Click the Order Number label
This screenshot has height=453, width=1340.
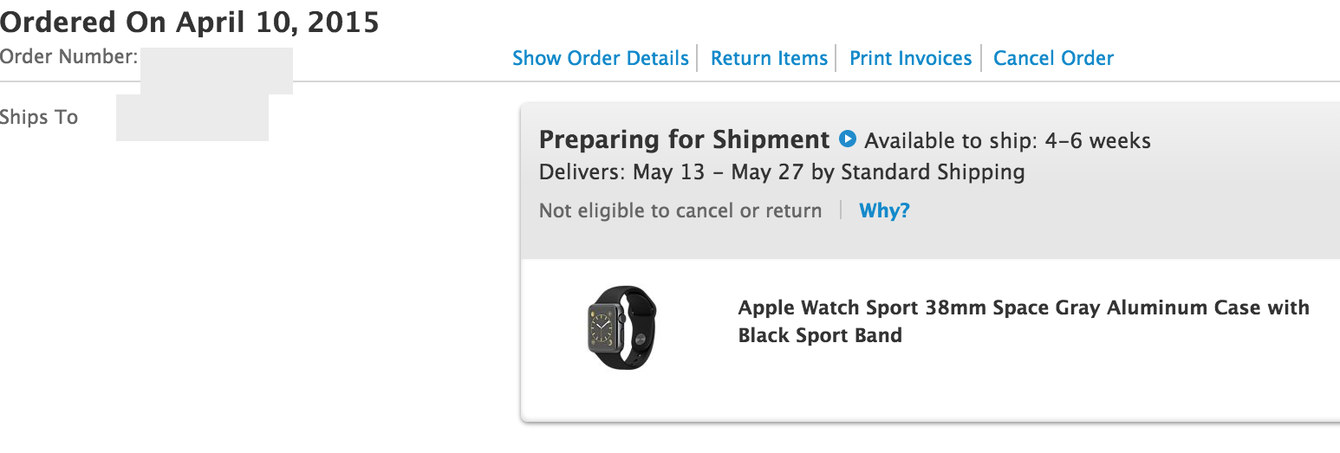coord(68,58)
